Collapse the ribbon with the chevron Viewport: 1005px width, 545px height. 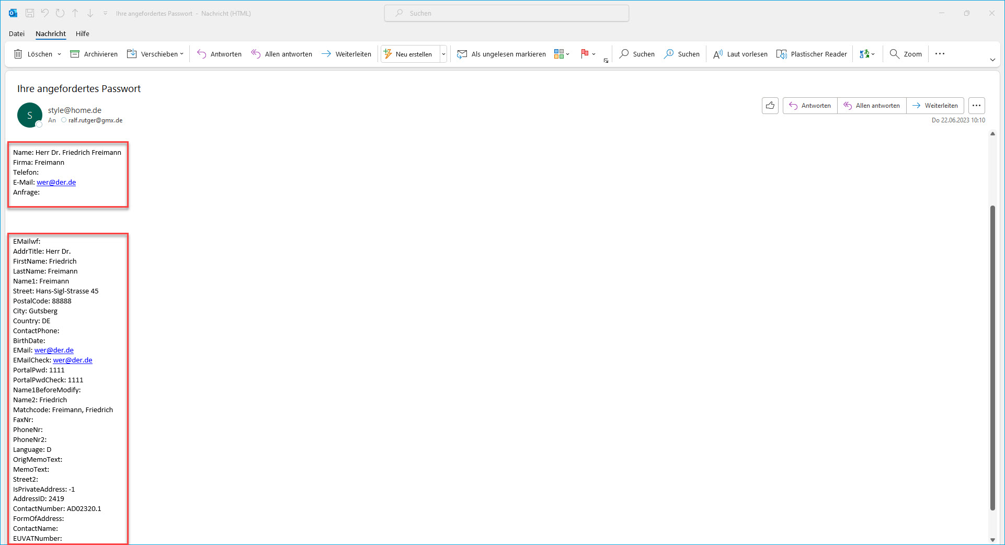point(992,60)
